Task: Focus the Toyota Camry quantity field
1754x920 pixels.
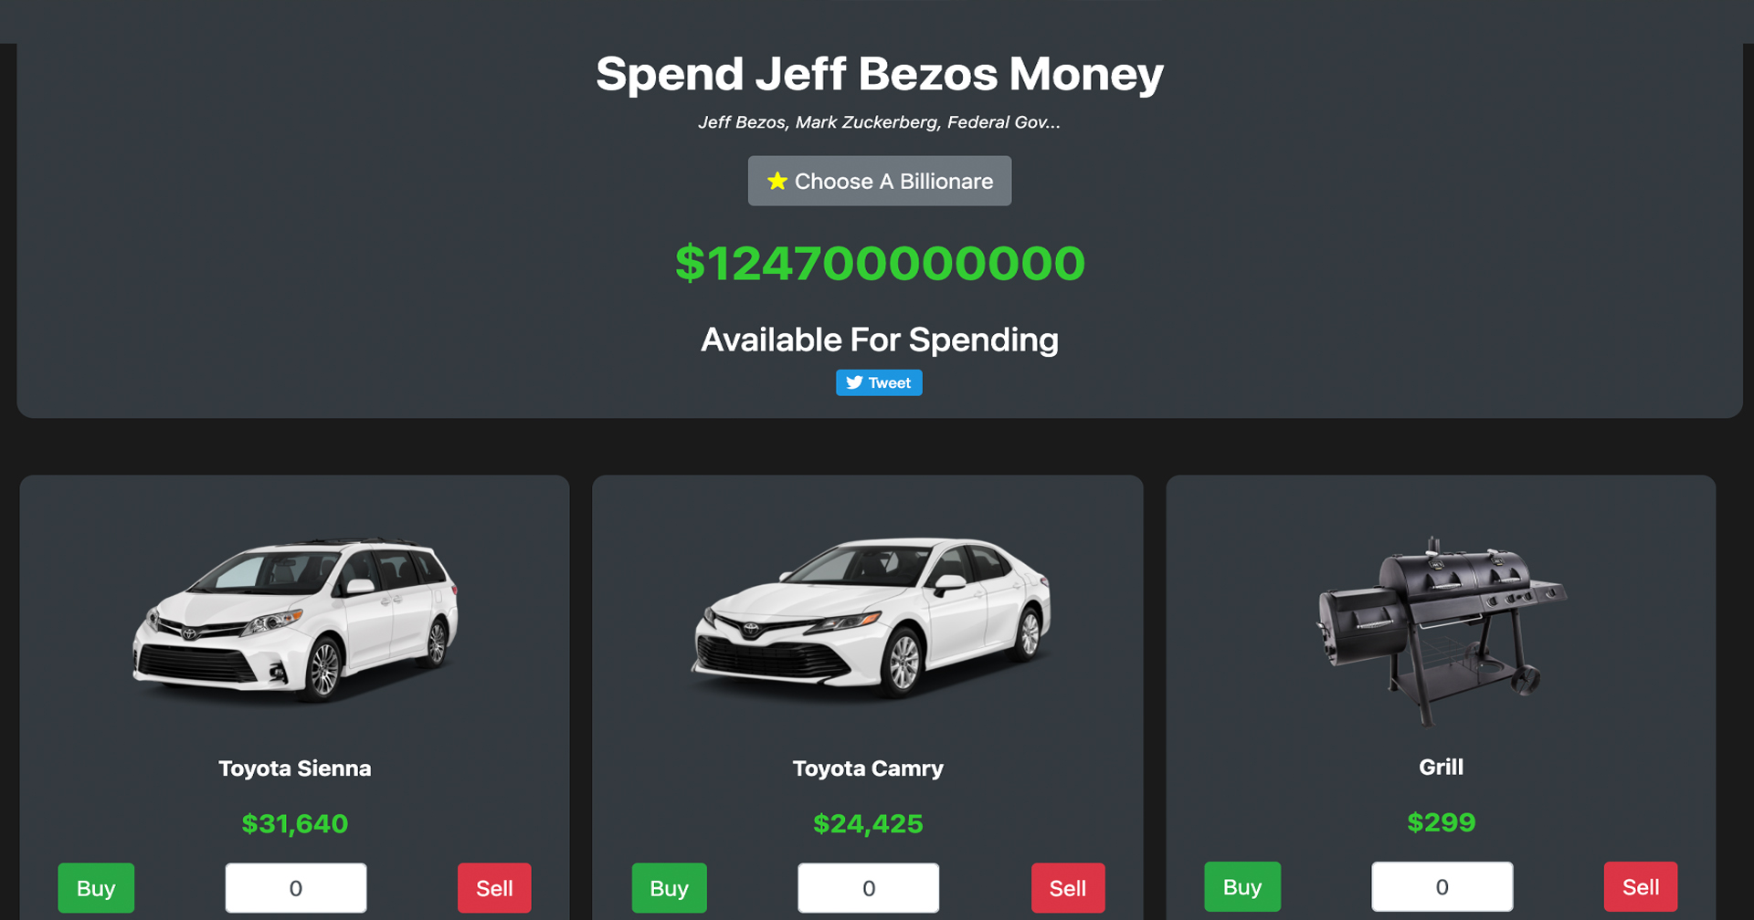Action: (868, 887)
